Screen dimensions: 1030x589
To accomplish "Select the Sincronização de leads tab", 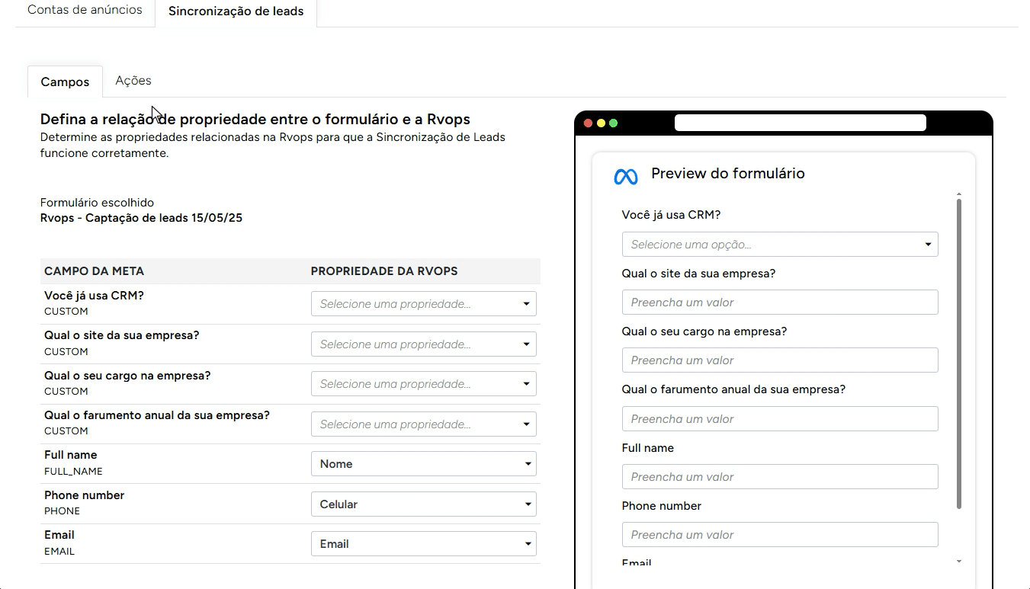I will pos(236,12).
